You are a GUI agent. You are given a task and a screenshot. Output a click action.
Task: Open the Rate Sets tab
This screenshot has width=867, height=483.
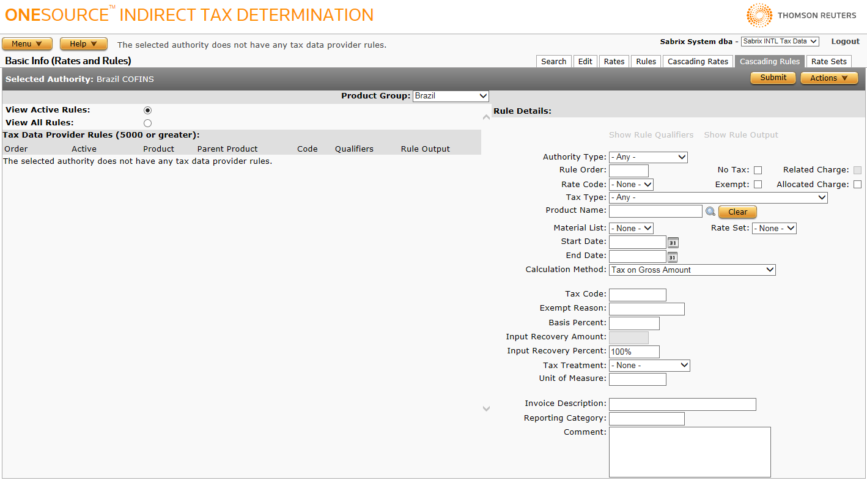coord(828,62)
